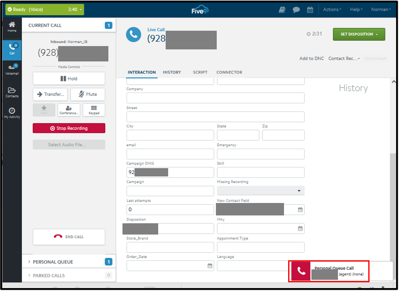Click the Select Audio File... button
This screenshot has height=291, width=399.
(69, 144)
